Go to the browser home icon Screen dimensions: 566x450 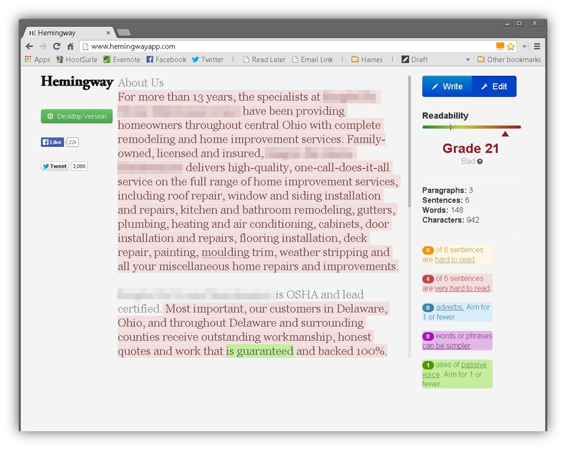point(70,46)
